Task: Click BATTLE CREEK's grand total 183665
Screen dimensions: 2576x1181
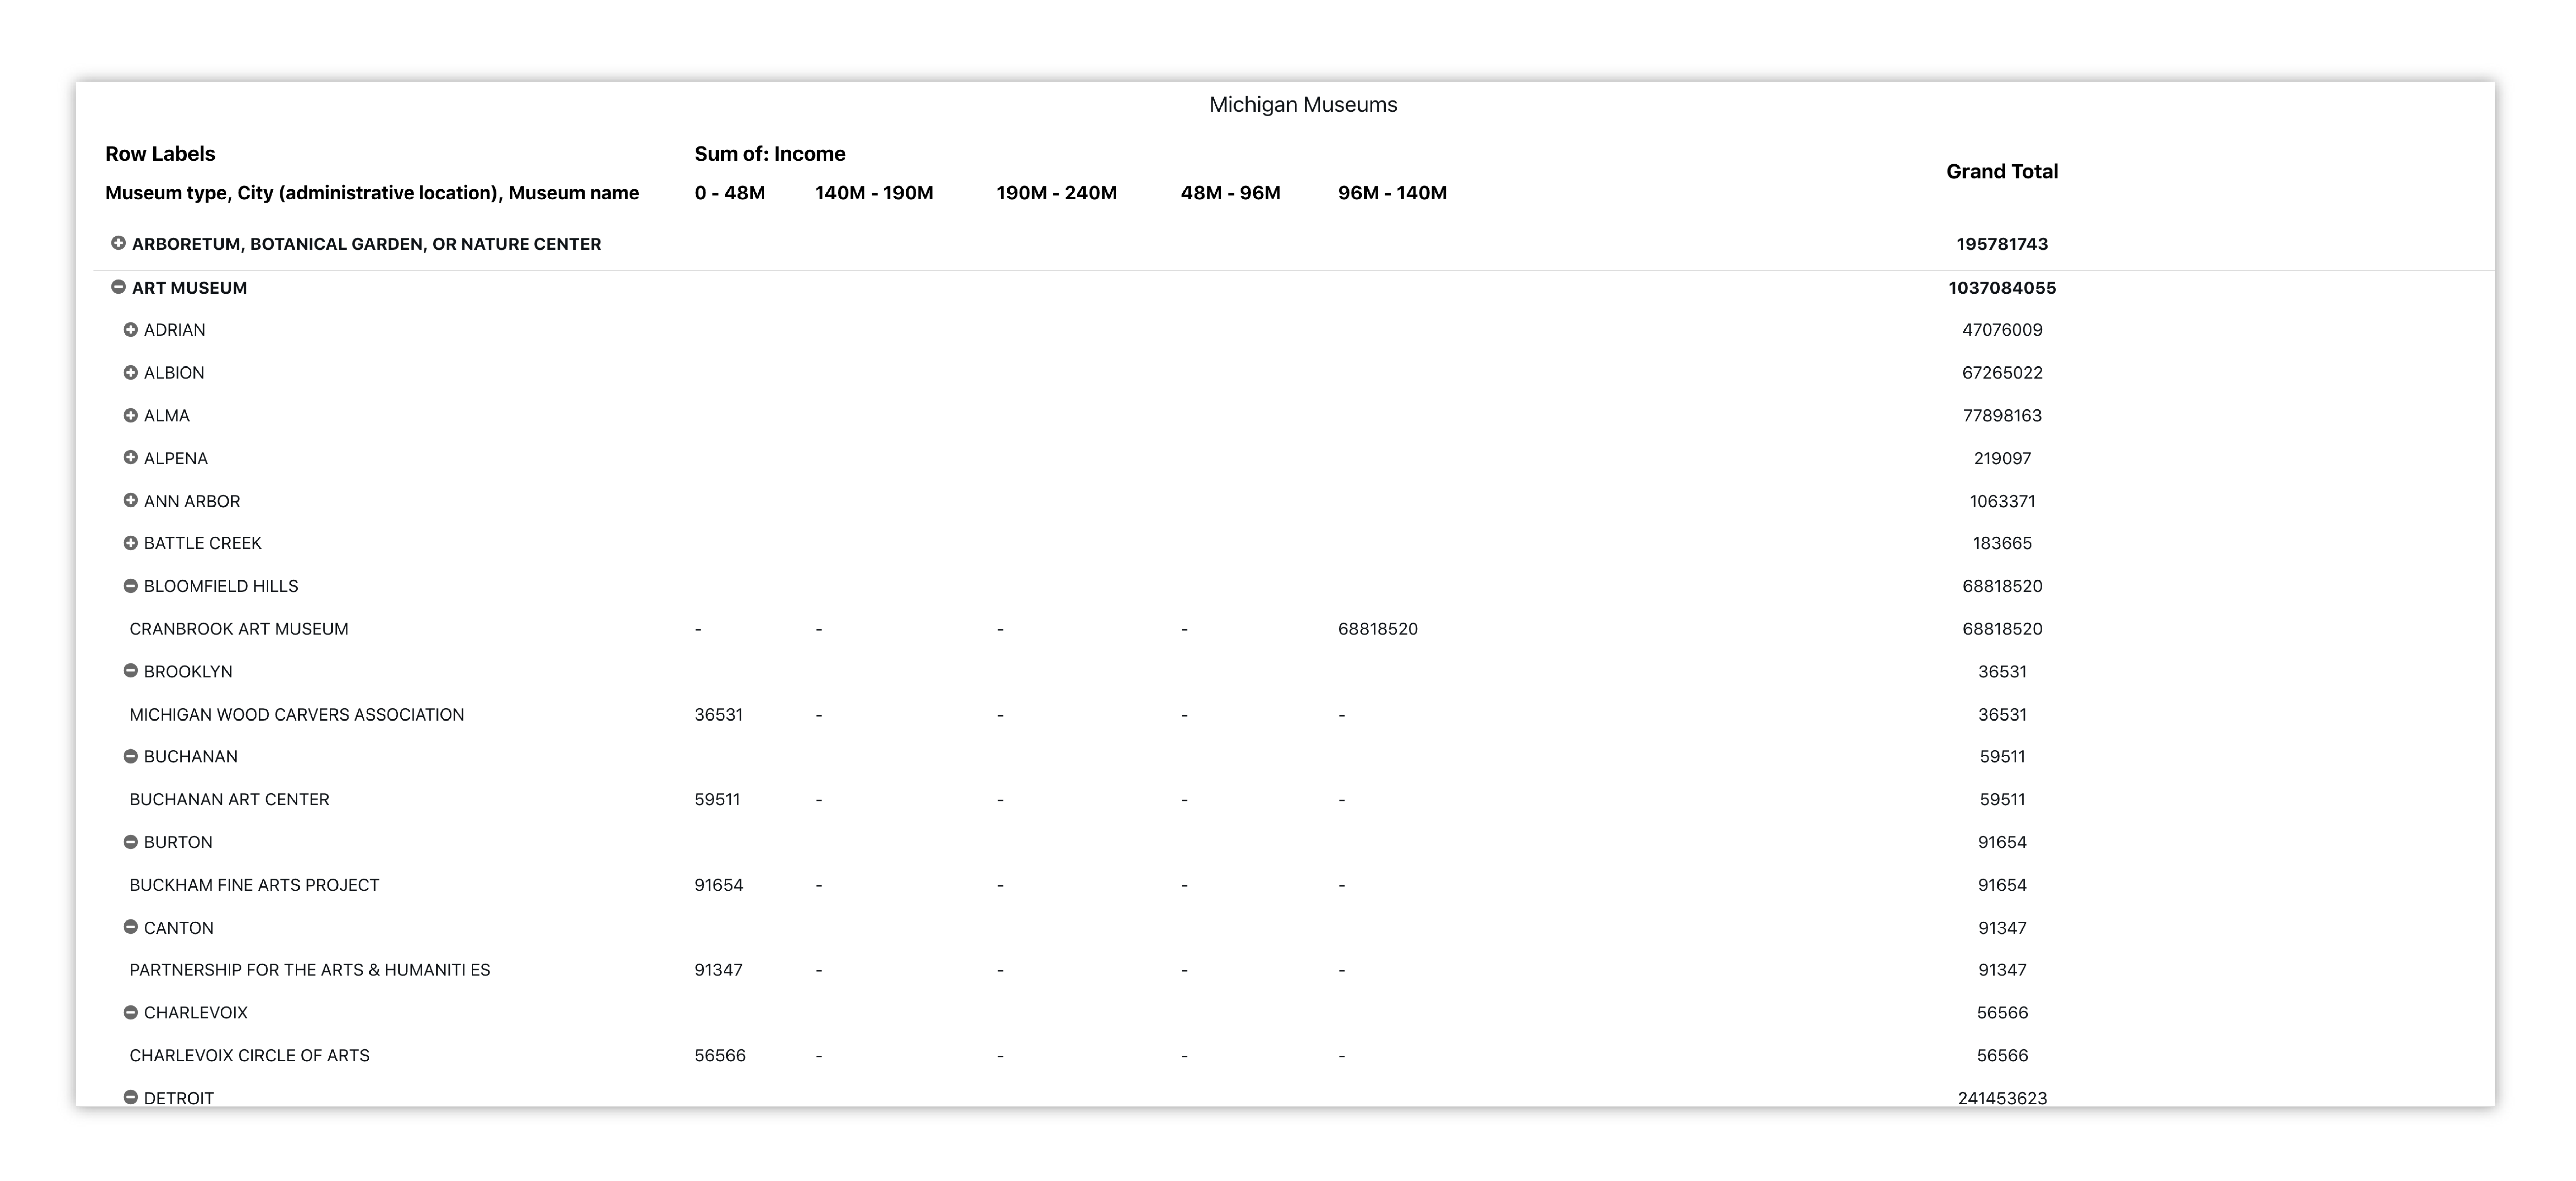Action: [x=2002, y=544]
